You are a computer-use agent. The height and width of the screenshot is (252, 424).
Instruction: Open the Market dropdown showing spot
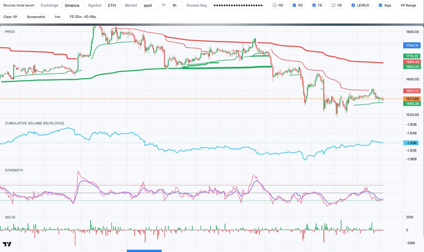(x=149, y=5)
